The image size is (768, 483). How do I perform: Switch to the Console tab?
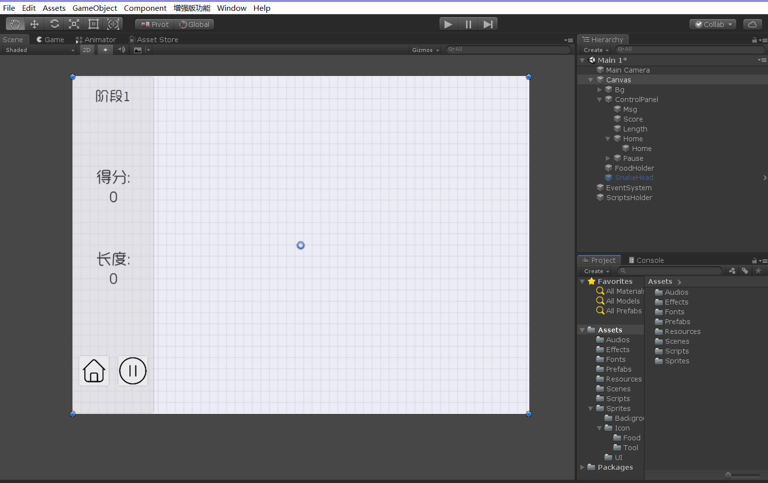coord(646,260)
